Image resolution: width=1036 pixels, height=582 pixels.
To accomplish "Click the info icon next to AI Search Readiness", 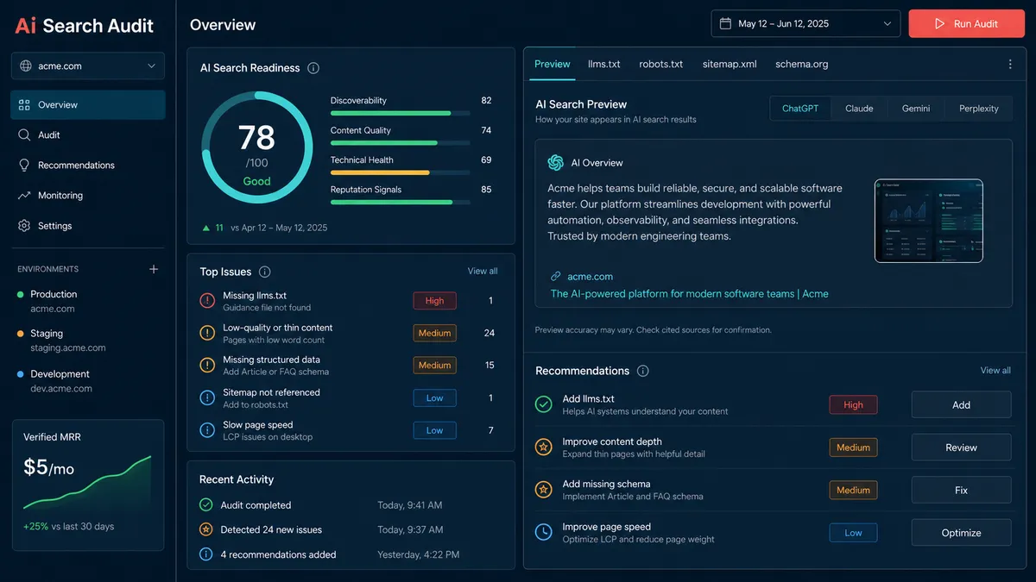I will point(313,68).
